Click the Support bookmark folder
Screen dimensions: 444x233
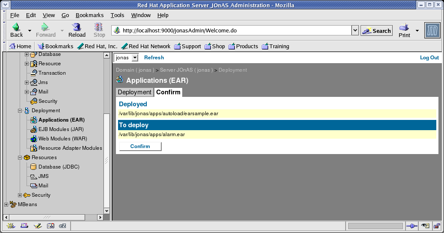[x=187, y=47]
